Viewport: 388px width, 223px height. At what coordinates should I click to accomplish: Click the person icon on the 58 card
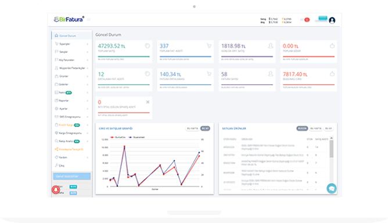[x=271, y=74]
